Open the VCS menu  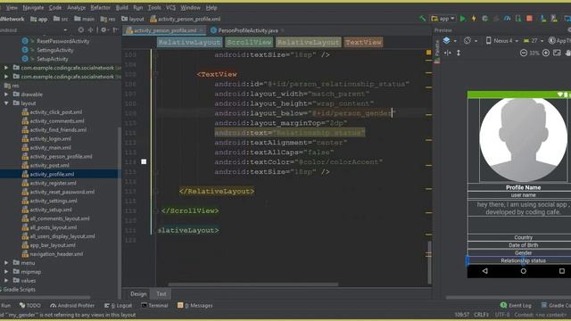click(x=170, y=7)
